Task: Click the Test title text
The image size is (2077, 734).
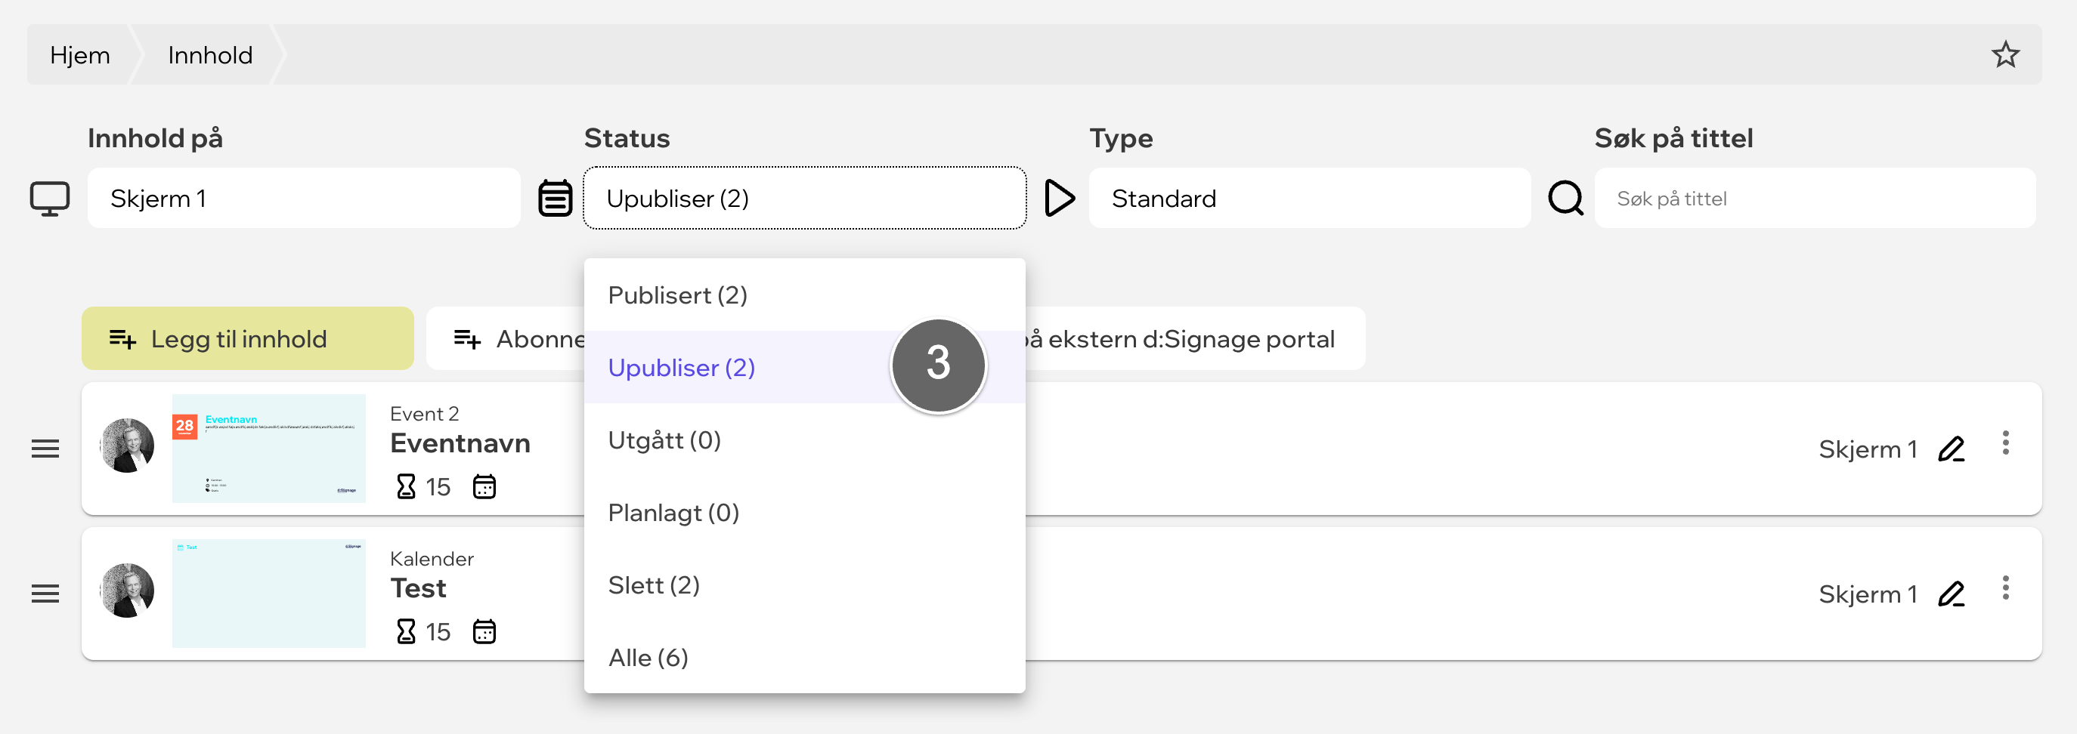Action: [x=418, y=588]
